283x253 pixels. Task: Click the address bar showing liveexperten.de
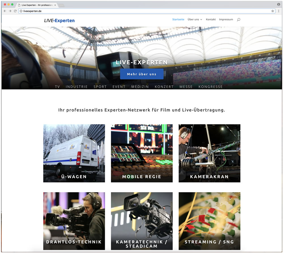[147, 11]
